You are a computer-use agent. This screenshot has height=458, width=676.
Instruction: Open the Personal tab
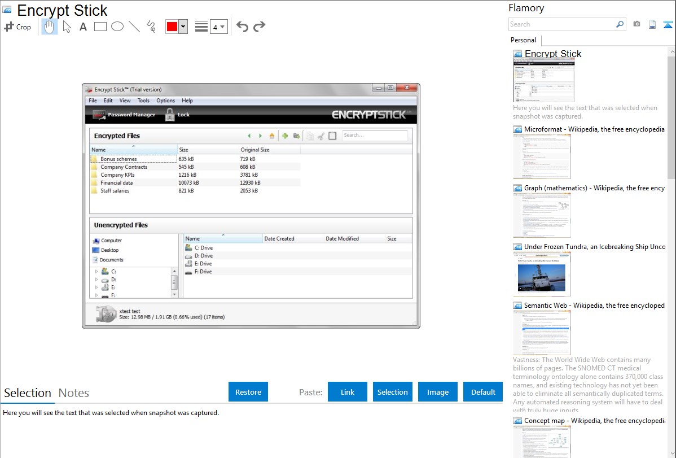pos(523,40)
